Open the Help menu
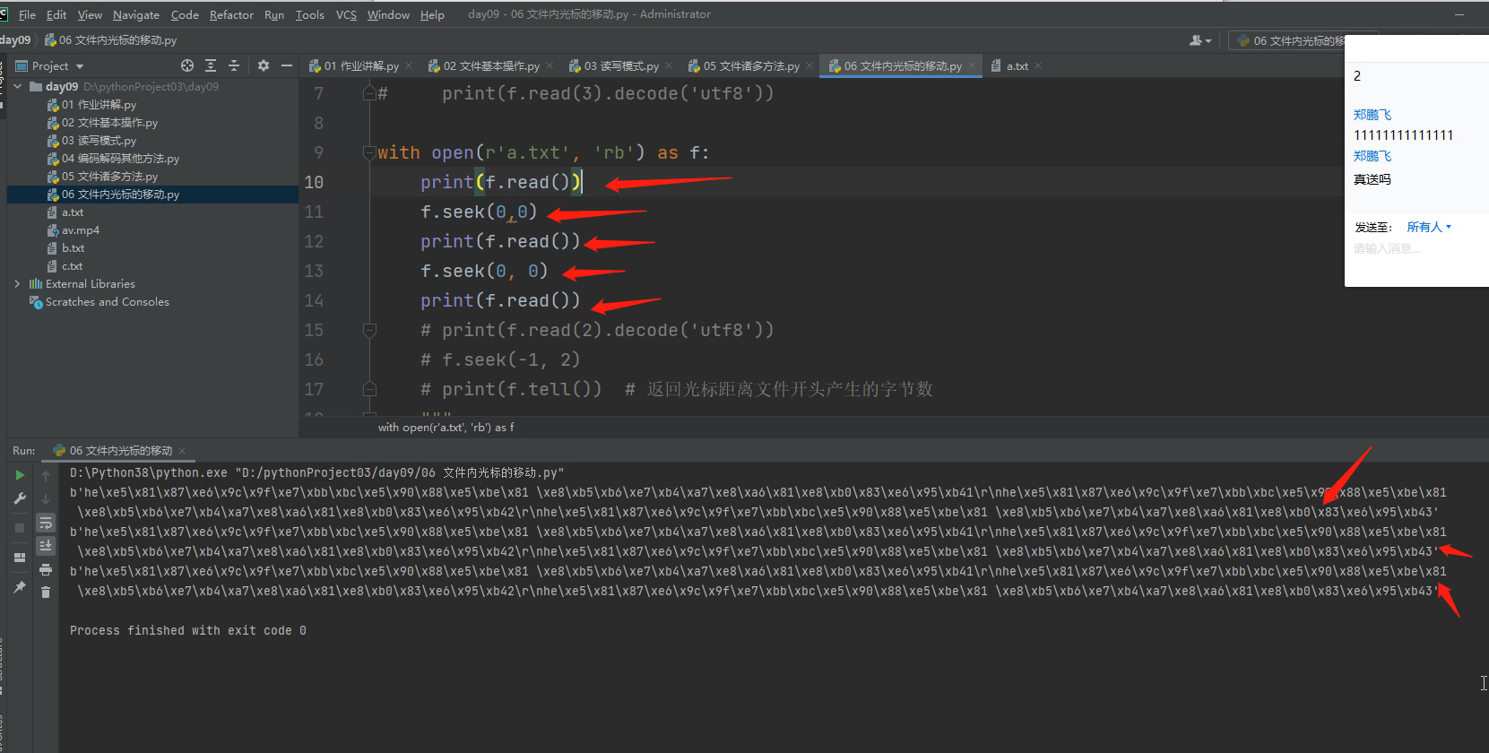The width and height of the screenshot is (1489, 753). coord(432,14)
